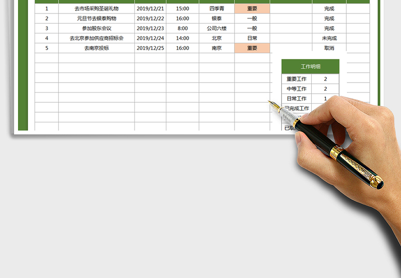Select the date cell 2019/12/22
401x278 pixels.
pos(150,19)
